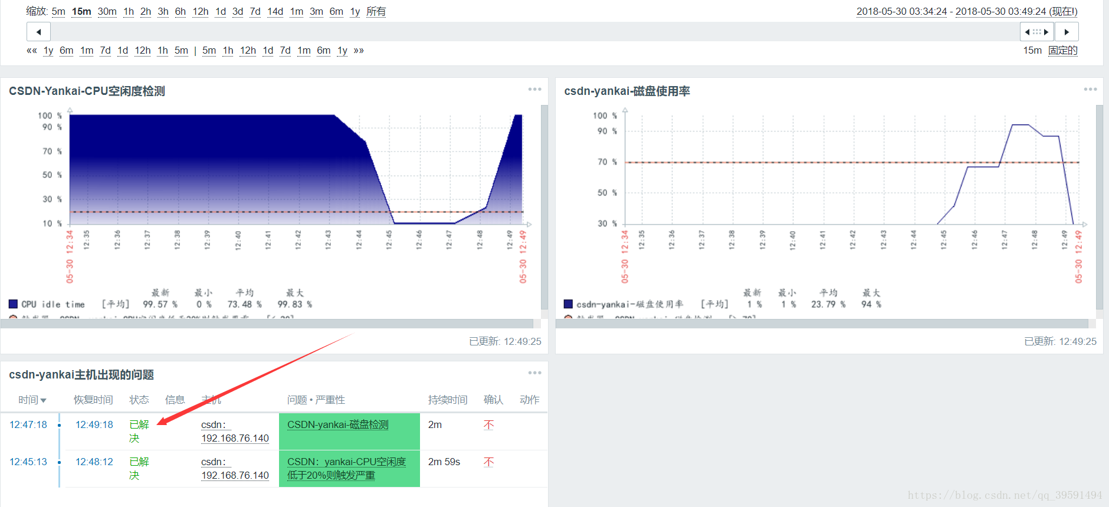Click the CPU idle time legend label
Screen dimensions: 1109x507
click(x=53, y=304)
